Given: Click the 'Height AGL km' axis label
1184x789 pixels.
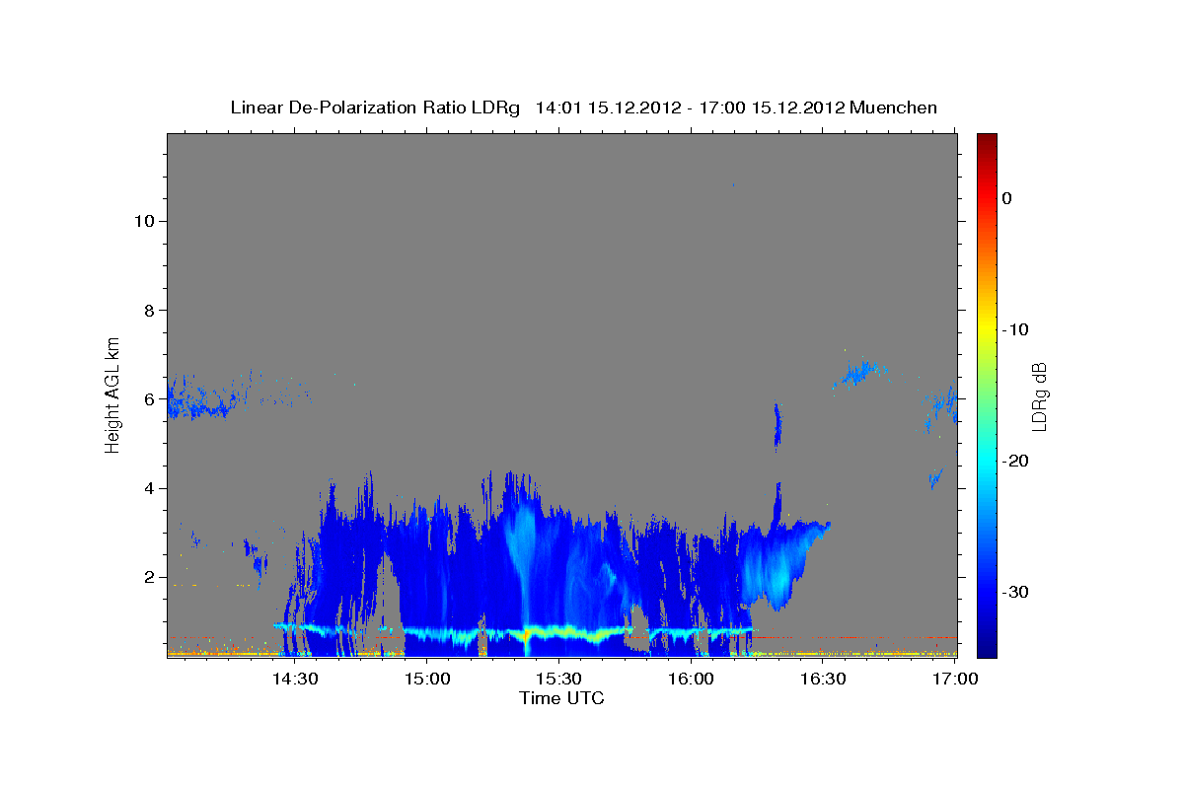Looking at the screenshot, I should click(113, 394).
